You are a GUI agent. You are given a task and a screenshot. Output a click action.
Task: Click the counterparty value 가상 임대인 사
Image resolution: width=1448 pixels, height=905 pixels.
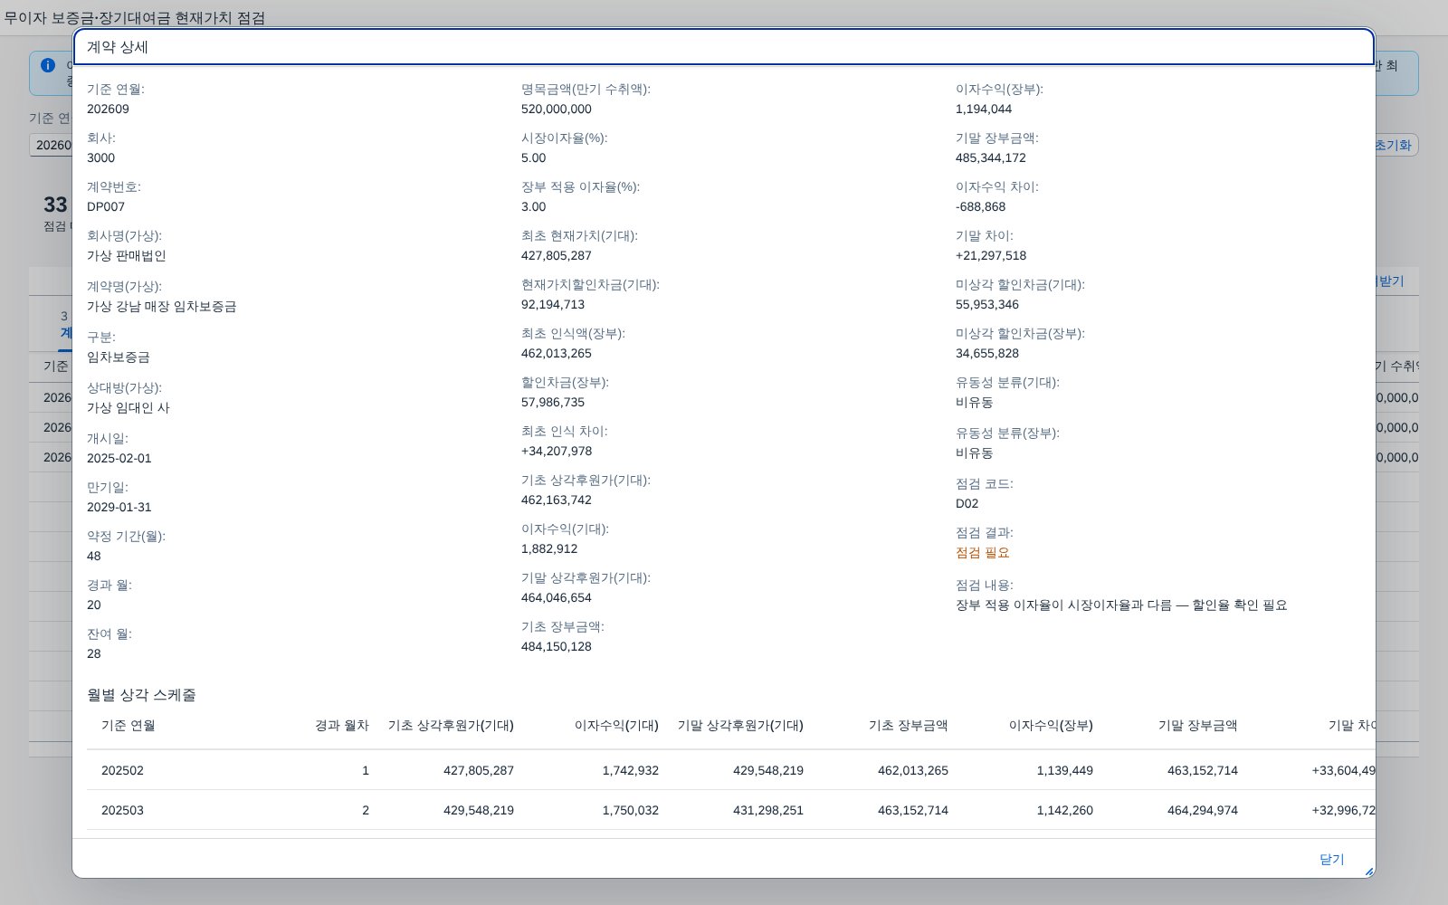pyautogui.click(x=128, y=407)
